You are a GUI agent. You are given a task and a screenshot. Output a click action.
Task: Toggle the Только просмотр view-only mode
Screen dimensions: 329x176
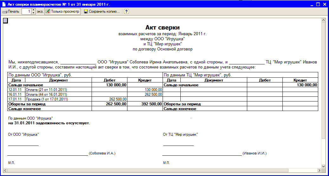coord(62,11)
